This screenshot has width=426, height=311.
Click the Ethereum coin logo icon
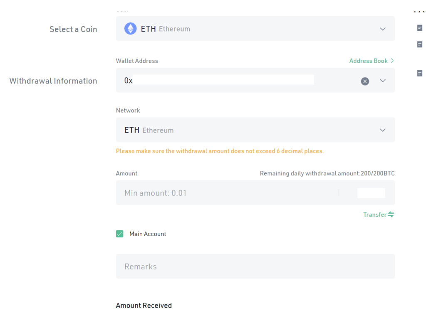[x=130, y=29]
